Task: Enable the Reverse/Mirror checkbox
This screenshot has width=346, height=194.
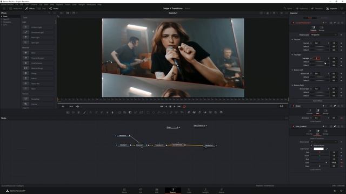Action: click(x=311, y=145)
